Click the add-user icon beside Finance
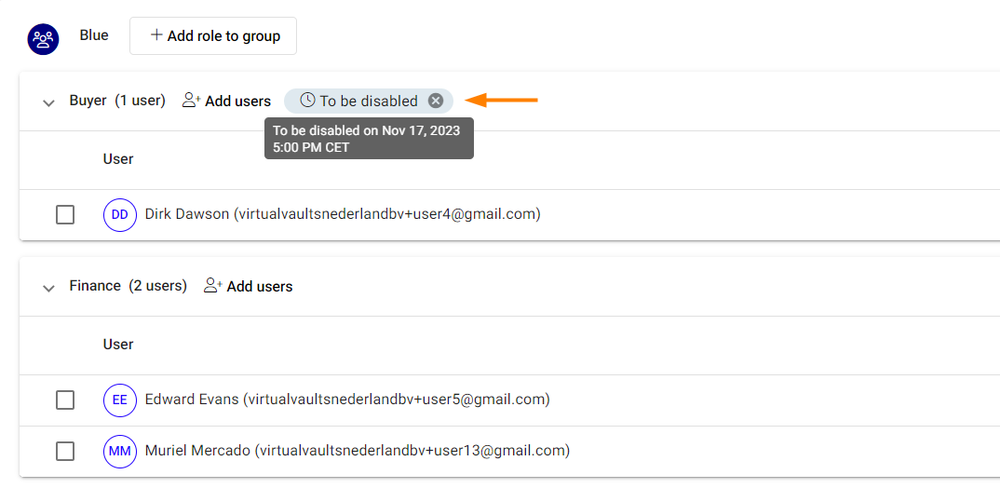Image resolution: width=1000 pixels, height=488 pixels. click(x=213, y=286)
